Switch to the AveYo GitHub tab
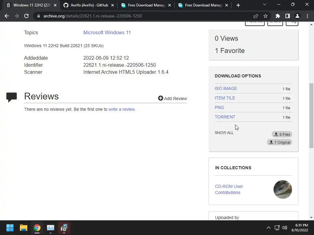This screenshot has width=314, height=235. point(89,5)
